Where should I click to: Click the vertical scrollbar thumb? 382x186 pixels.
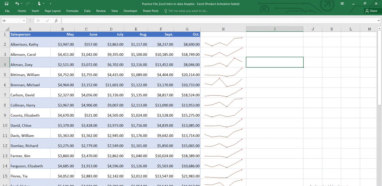coord(379,68)
